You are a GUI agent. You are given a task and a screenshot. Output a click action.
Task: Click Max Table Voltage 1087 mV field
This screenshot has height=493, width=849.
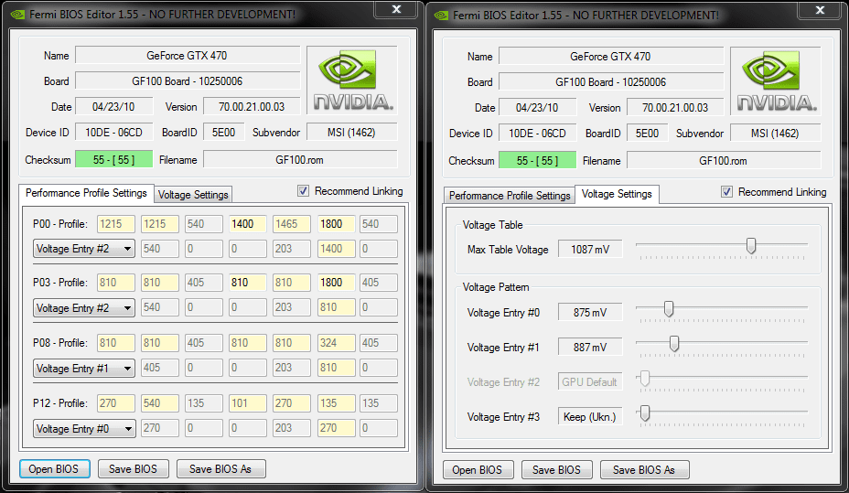click(590, 250)
